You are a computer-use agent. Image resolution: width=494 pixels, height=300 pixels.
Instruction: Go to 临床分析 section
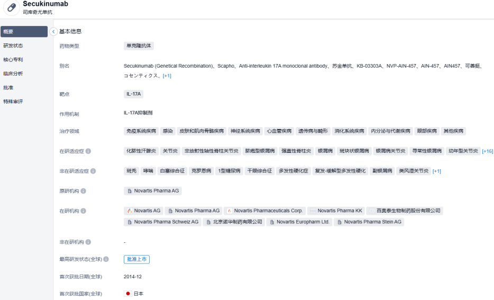[x=13, y=73]
